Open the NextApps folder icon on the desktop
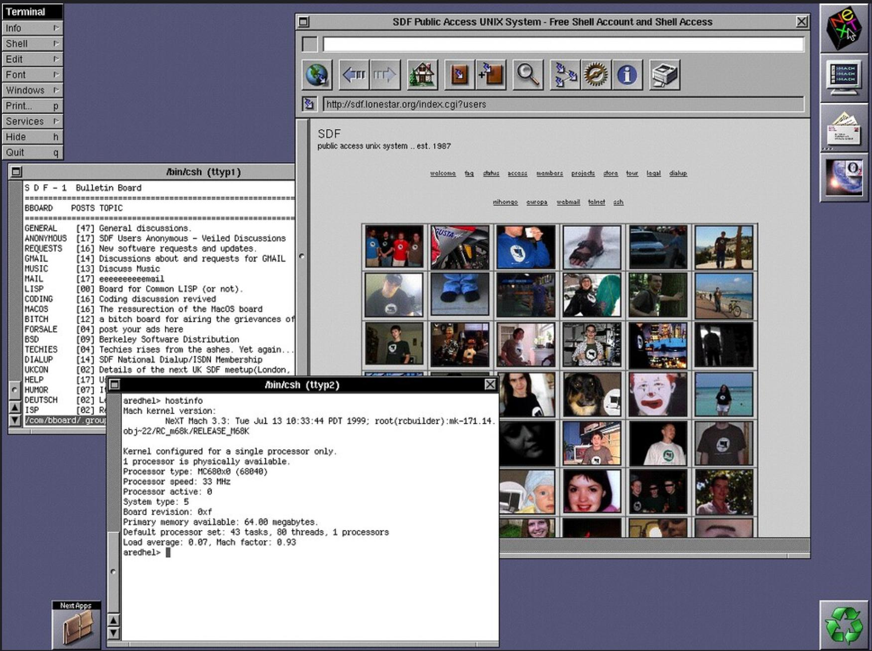 pyautogui.click(x=77, y=627)
